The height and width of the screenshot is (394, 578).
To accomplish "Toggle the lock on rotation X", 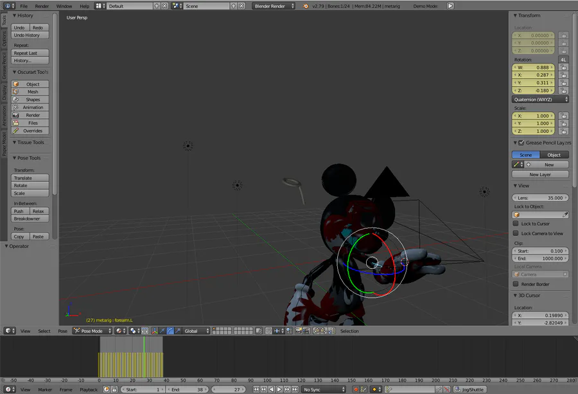I will 563,75.
